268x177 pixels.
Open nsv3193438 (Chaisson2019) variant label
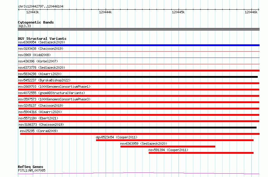tap(41, 49)
